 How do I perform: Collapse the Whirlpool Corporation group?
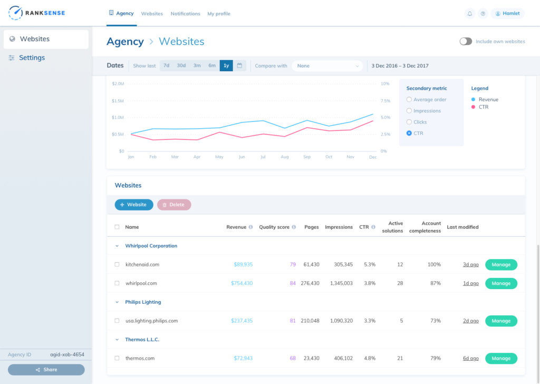click(x=117, y=246)
